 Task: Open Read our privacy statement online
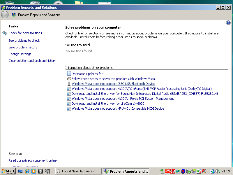pyautogui.click(x=33, y=160)
